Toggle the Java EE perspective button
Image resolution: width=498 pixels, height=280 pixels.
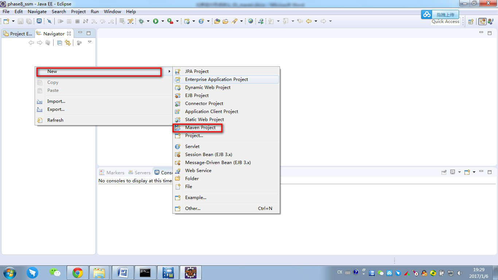click(482, 22)
